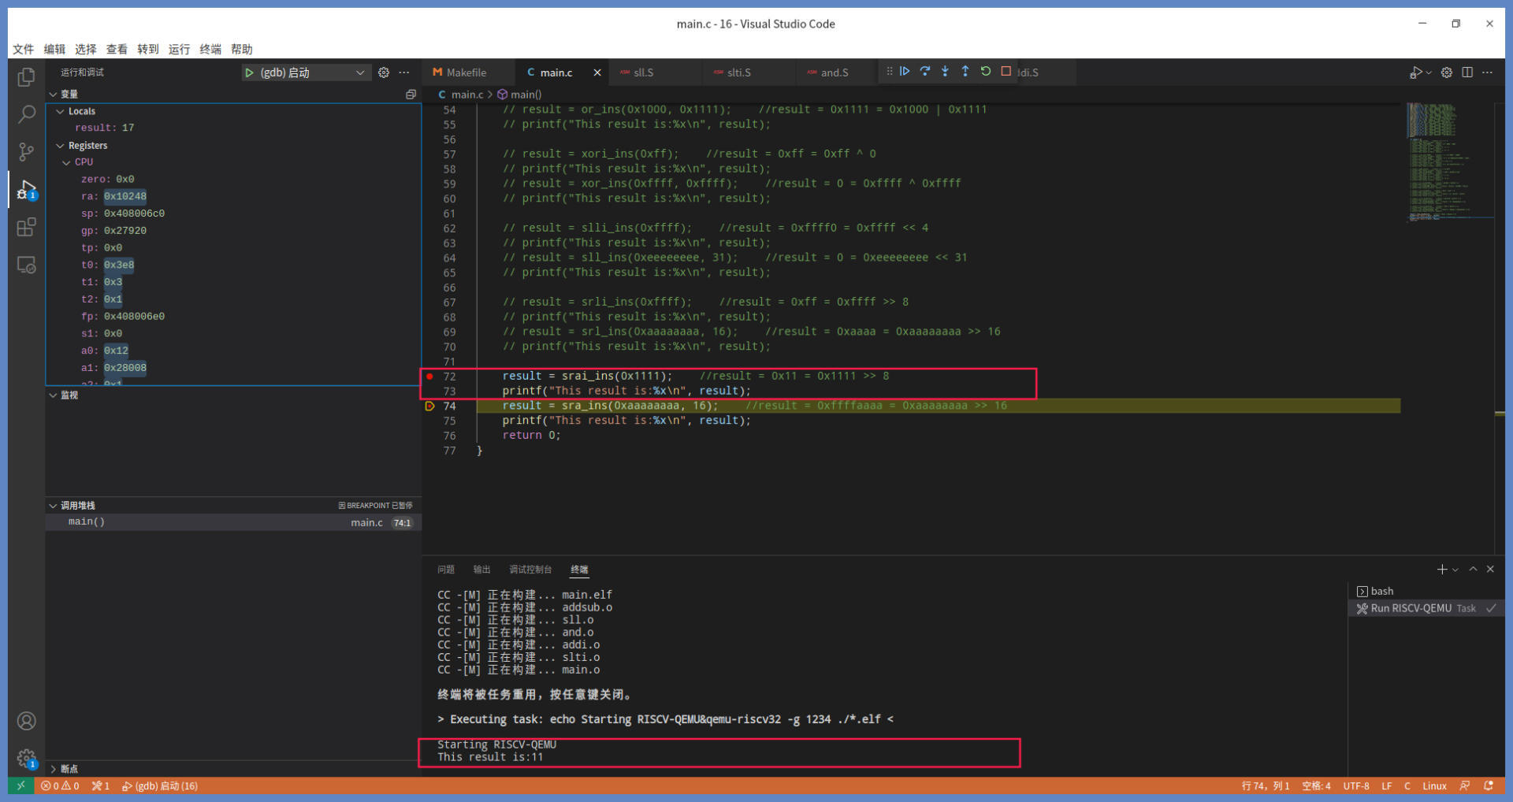Click the debug Step Over icon
The image size is (1513, 802).
(925, 72)
